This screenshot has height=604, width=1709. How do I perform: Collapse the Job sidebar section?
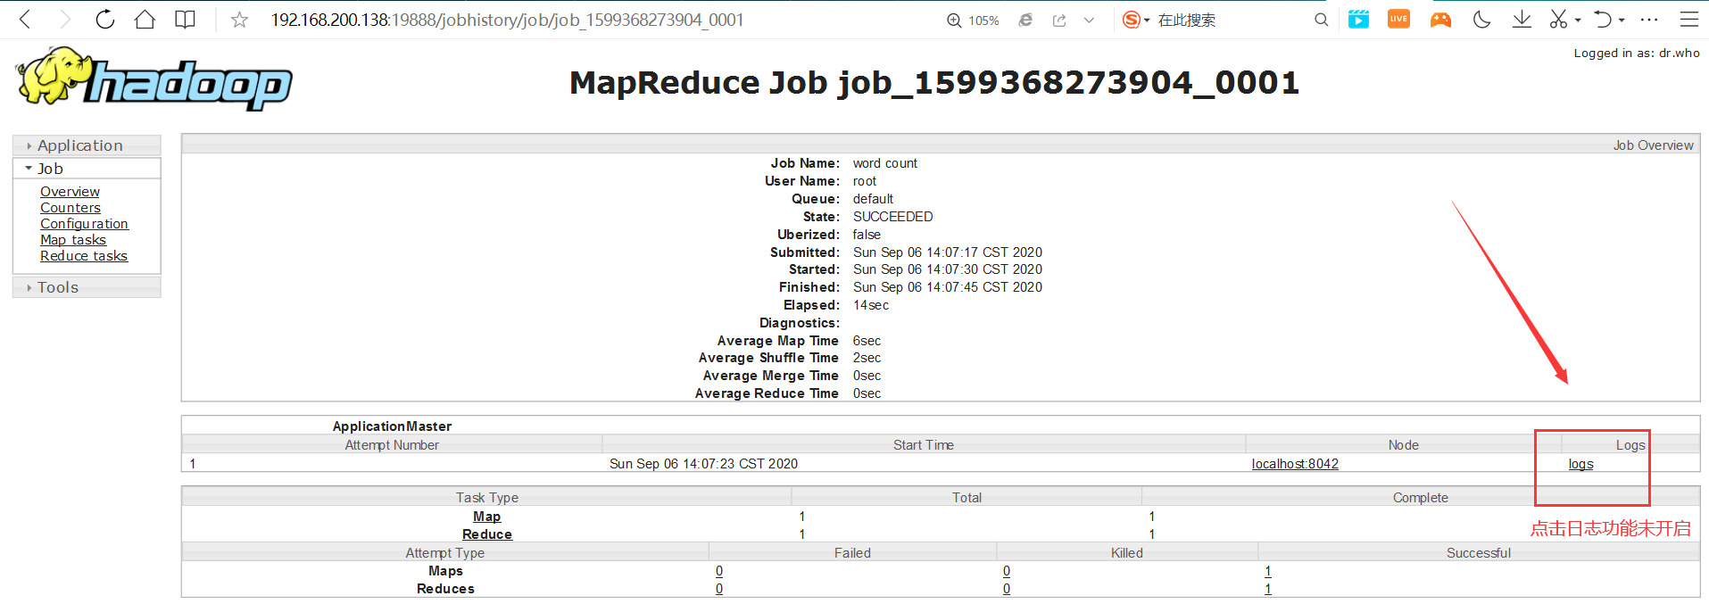(x=50, y=169)
